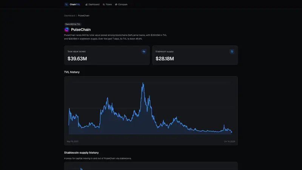Click the Stablecoin supply card label

click(165, 51)
